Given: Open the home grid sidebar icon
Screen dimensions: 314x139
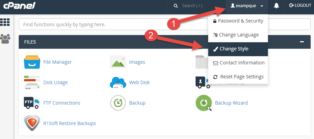Looking at the screenshot, I should click(x=5, y=22).
